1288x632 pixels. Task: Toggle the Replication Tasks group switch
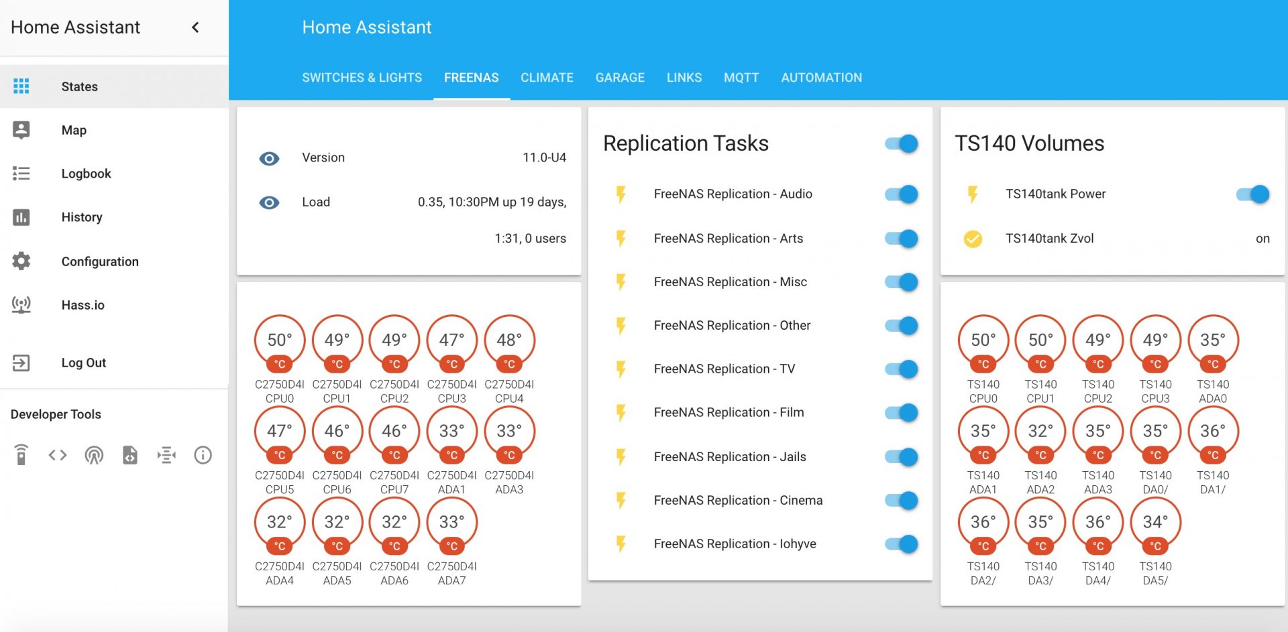[x=901, y=143]
